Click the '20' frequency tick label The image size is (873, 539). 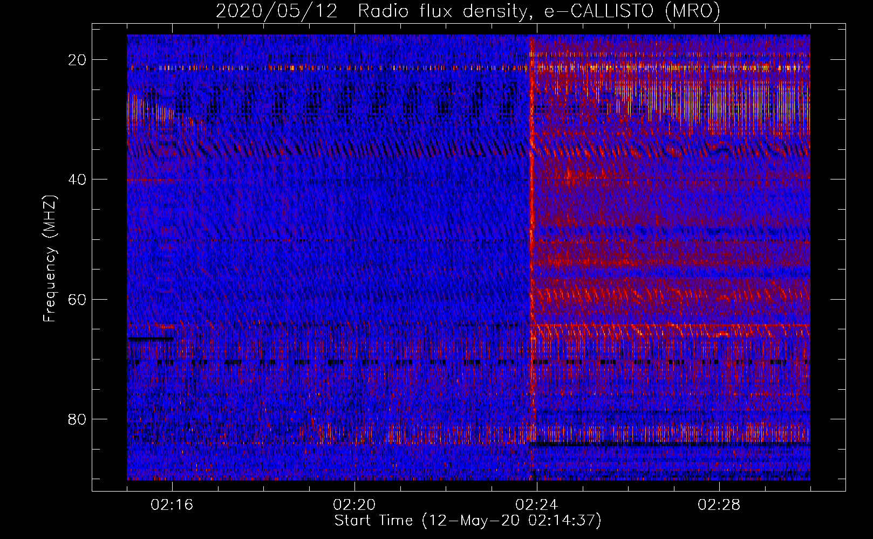[78, 60]
